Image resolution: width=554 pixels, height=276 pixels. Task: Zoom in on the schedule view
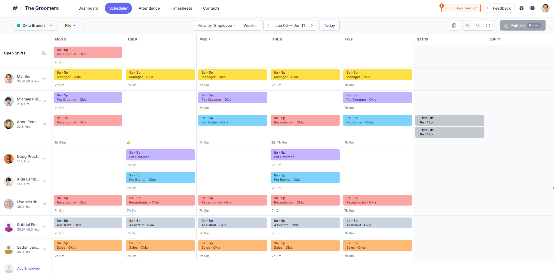point(468,25)
